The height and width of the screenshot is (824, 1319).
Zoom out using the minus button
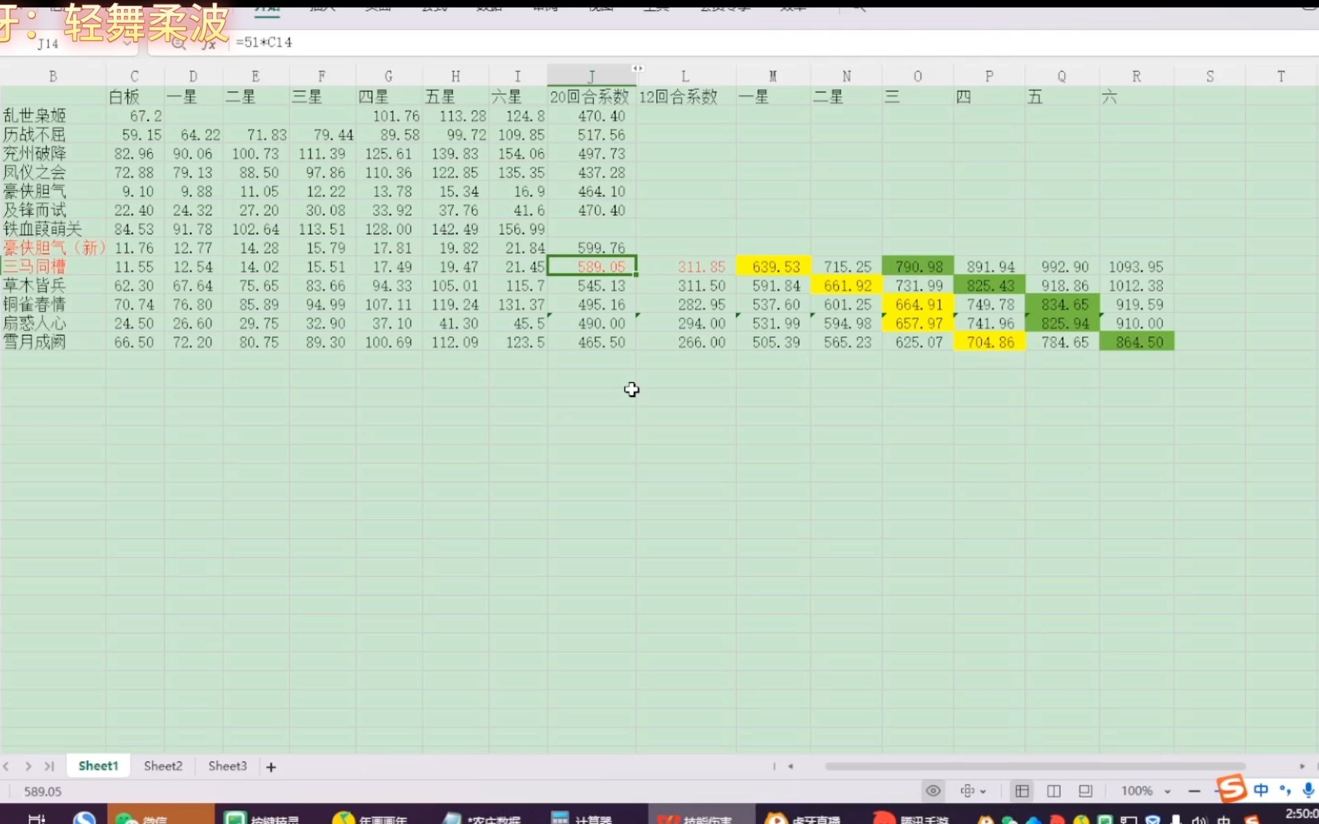(1194, 791)
